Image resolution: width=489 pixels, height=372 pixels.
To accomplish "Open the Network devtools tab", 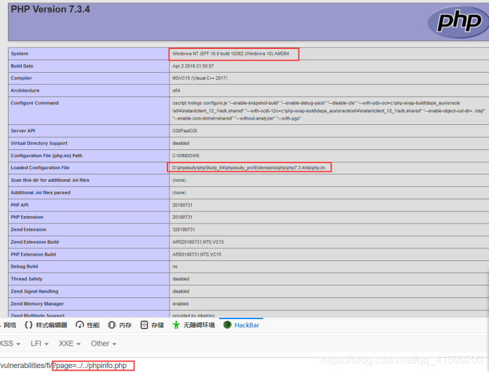I will 9,325.
